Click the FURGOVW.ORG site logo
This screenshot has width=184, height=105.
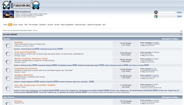coord(21,5)
